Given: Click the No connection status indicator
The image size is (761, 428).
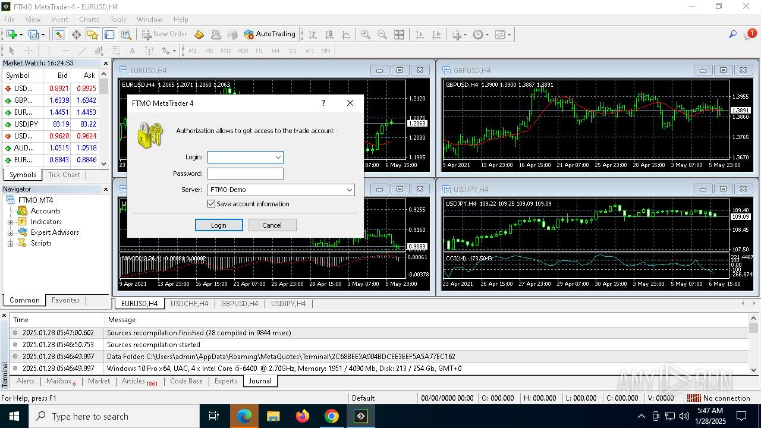Looking at the screenshot, I should click(718, 398).
